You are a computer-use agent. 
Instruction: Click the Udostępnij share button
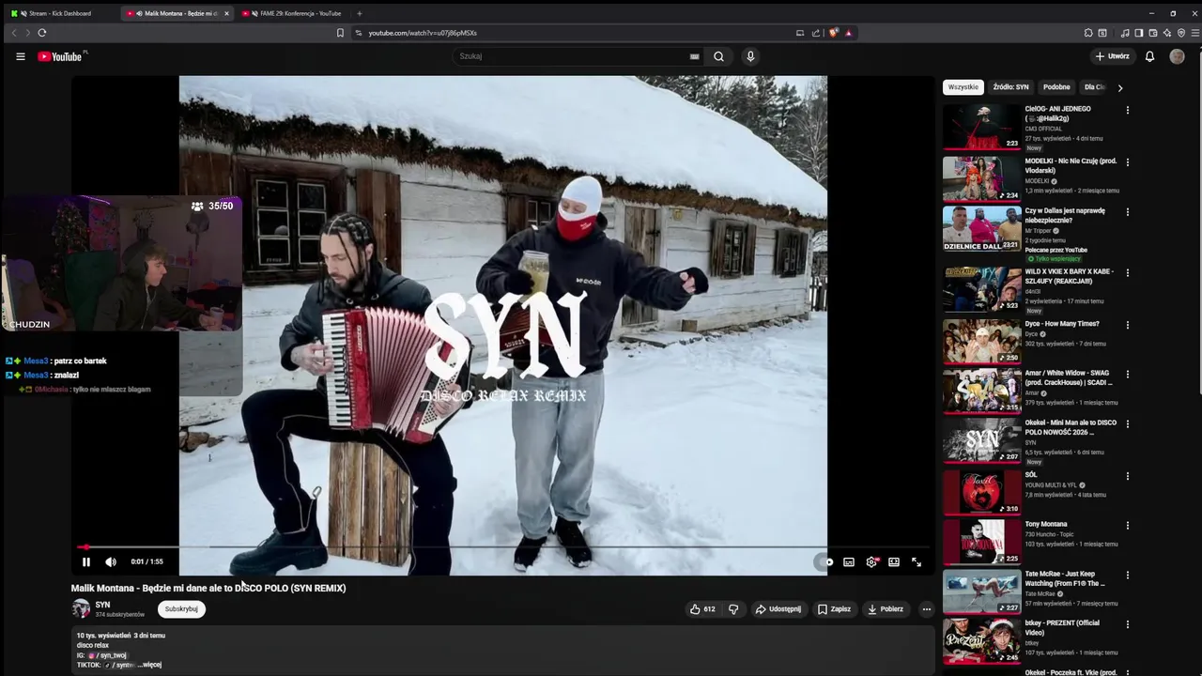pyautogui.click(x=778, y=608)
